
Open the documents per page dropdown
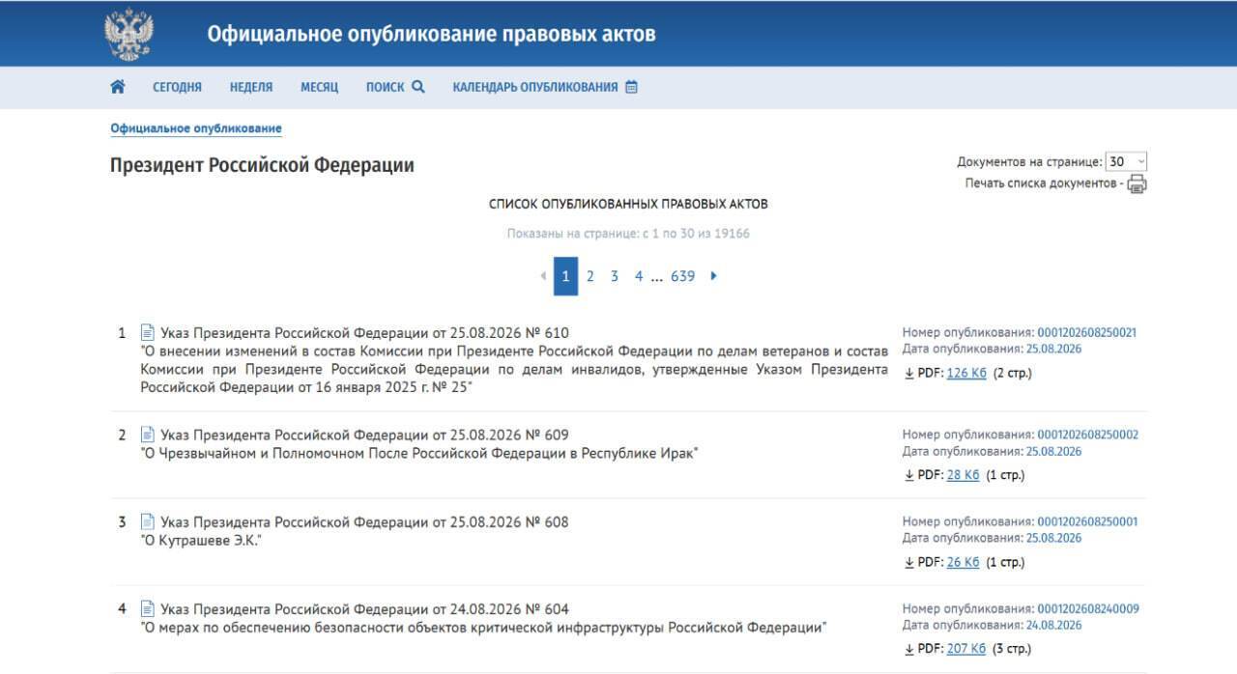point(1126,162)
